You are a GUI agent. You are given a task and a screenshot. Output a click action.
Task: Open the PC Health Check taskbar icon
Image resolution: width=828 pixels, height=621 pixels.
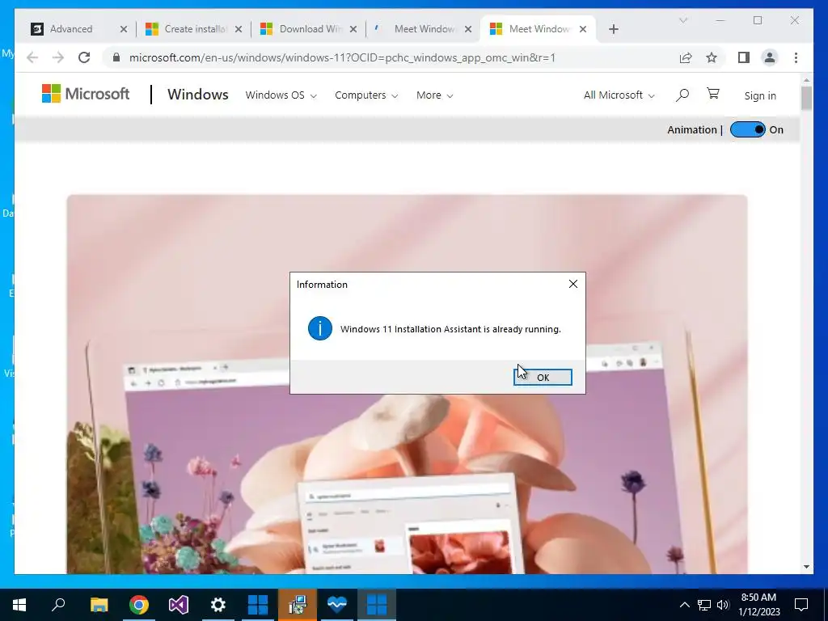click(337, 605)
